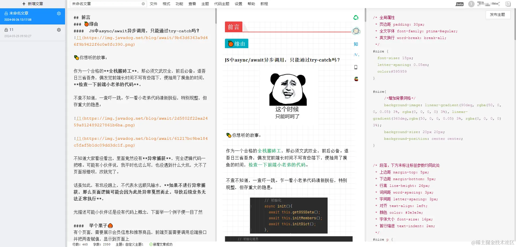Click 'color:#595959' in CSS pane
The width and height of the screenshot is (516, 247).
(x=392, y=71)
